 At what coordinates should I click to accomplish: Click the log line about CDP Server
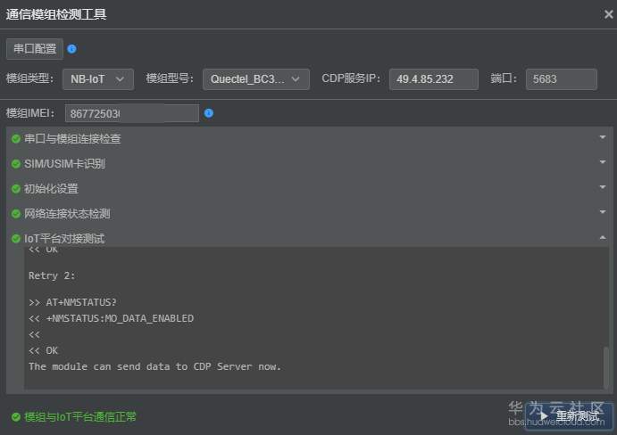click(154, 366)
